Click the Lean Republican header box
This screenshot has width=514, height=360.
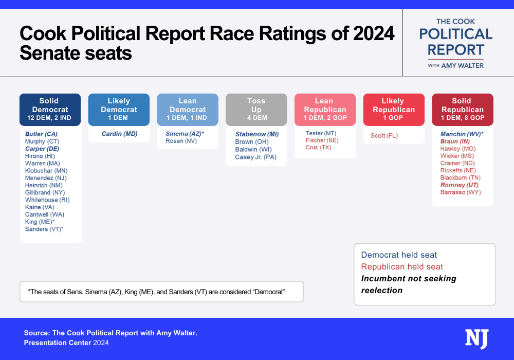pos(325,110)
